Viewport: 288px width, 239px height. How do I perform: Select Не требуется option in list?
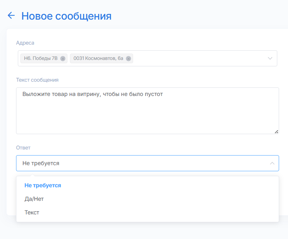pos(43,185)
